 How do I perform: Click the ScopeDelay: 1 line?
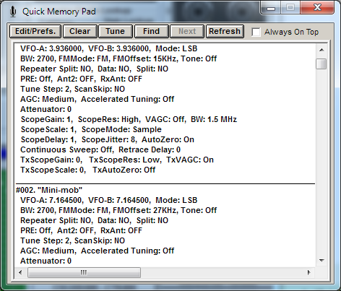pos(108,139)
